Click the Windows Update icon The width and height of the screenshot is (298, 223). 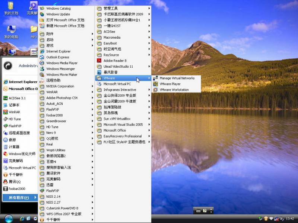(42, 14)
